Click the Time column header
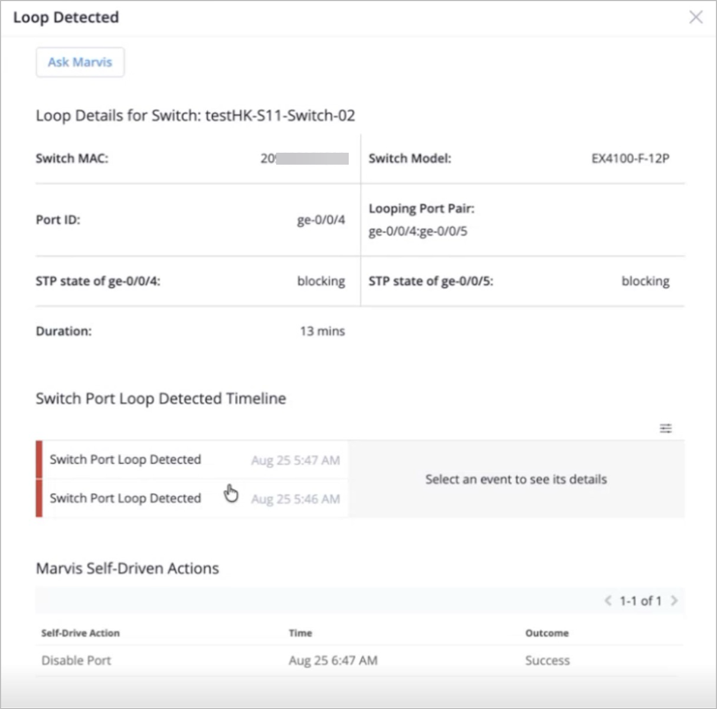The height and width of the screenshot is (709, 717). (301, 633)
